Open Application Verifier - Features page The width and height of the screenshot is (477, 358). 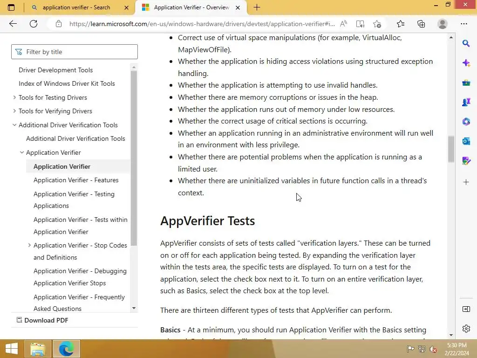coord(76,180)
